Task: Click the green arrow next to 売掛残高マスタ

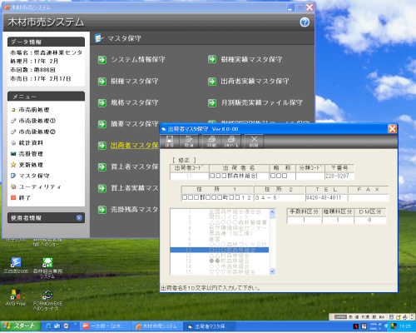Action: click(x=102, y=210)
